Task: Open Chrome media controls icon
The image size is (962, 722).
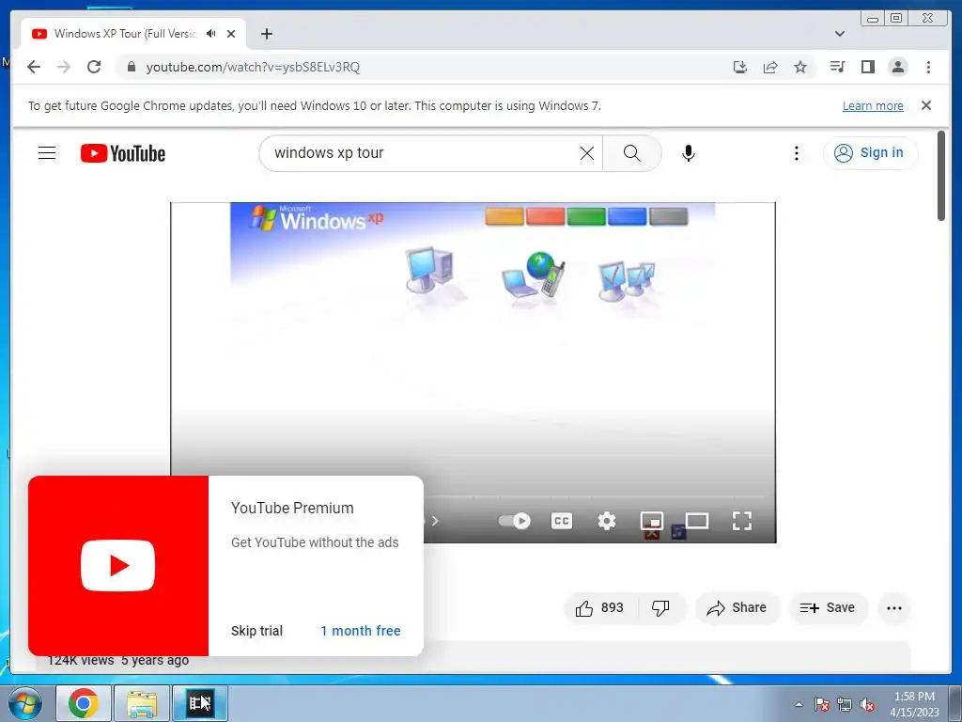Action: (x=837, y=67)
